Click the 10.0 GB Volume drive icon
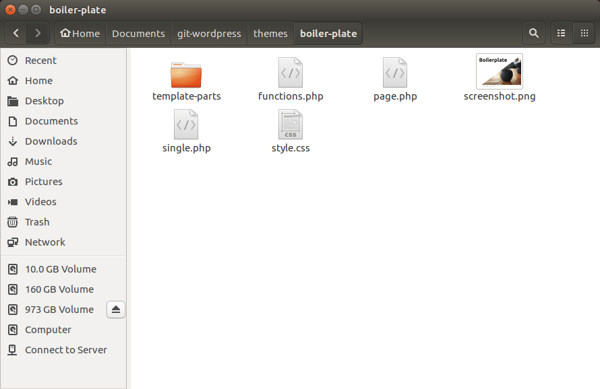 13,269
